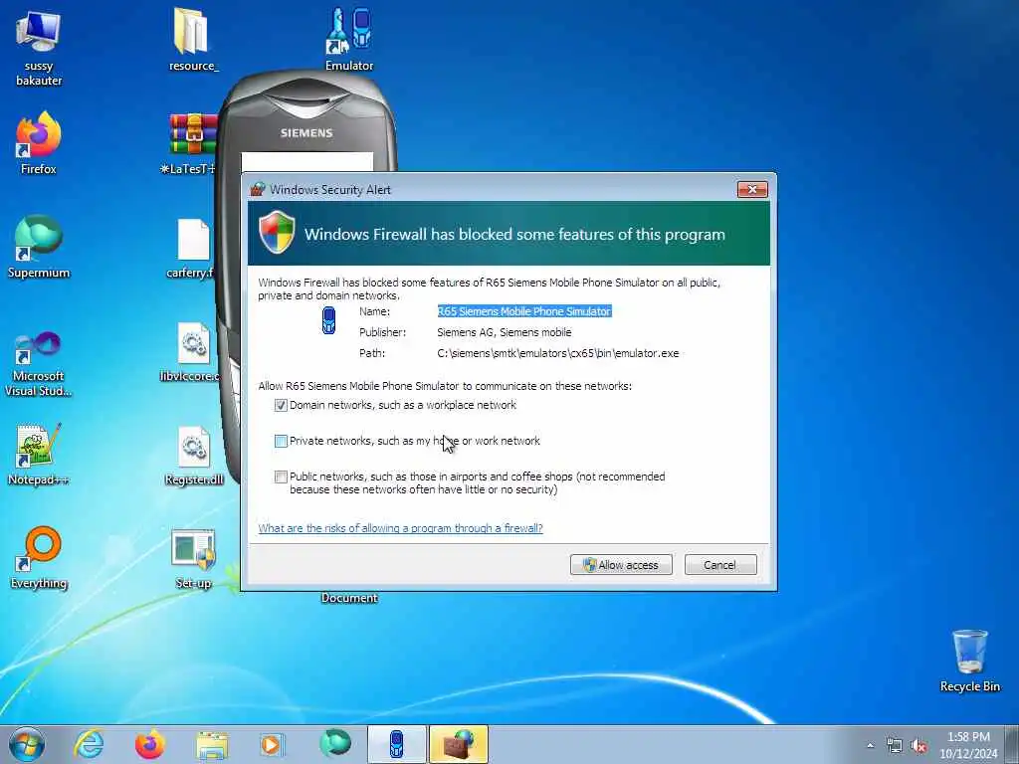Open the Windows Start menu orb
1019x764 pixels.
(x=27, y=744)
